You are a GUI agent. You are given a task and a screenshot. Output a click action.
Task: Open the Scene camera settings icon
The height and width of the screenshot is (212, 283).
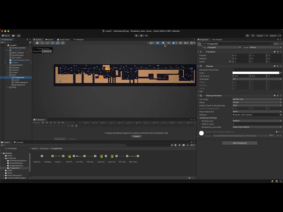click(x=186, y=43)
